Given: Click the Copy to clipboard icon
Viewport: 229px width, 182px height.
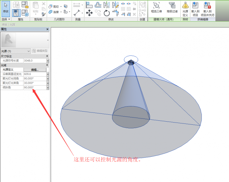Looking at the screenshot, I should coord(44,9).
